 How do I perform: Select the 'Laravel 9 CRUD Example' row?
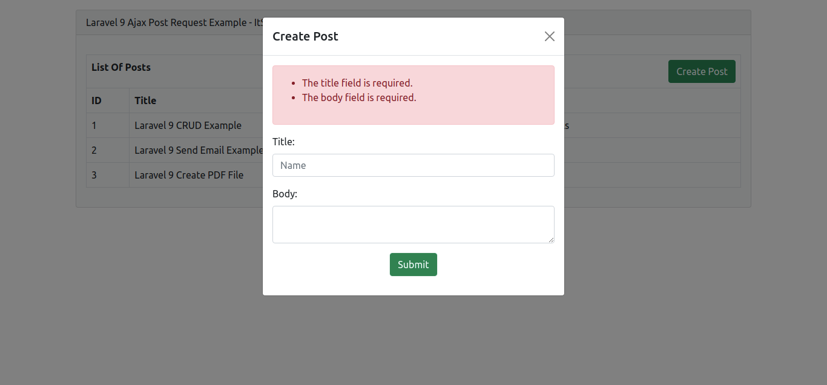(x=188, y=126)
